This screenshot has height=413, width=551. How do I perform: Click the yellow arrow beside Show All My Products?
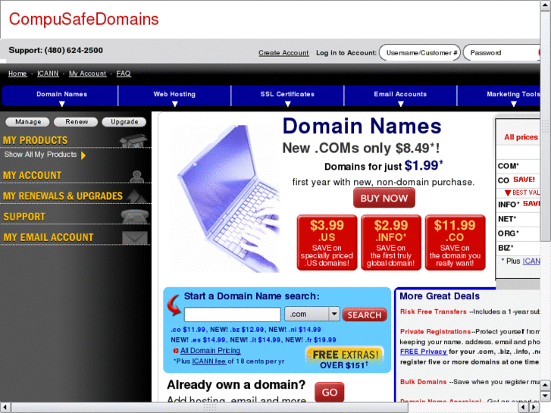[x=83, y=155]
